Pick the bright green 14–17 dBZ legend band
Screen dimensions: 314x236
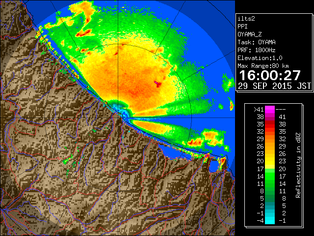tap(270, 176)
